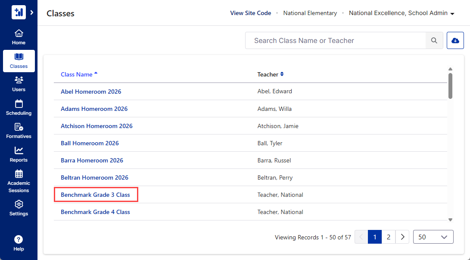This screenshot has width=470, height=260.
Task: Click the scroll up arrow of table
Action: tap(450, 69)
